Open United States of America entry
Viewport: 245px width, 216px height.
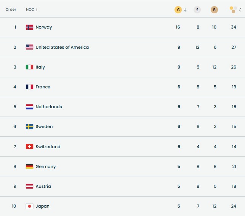click(x=62, y=47)
